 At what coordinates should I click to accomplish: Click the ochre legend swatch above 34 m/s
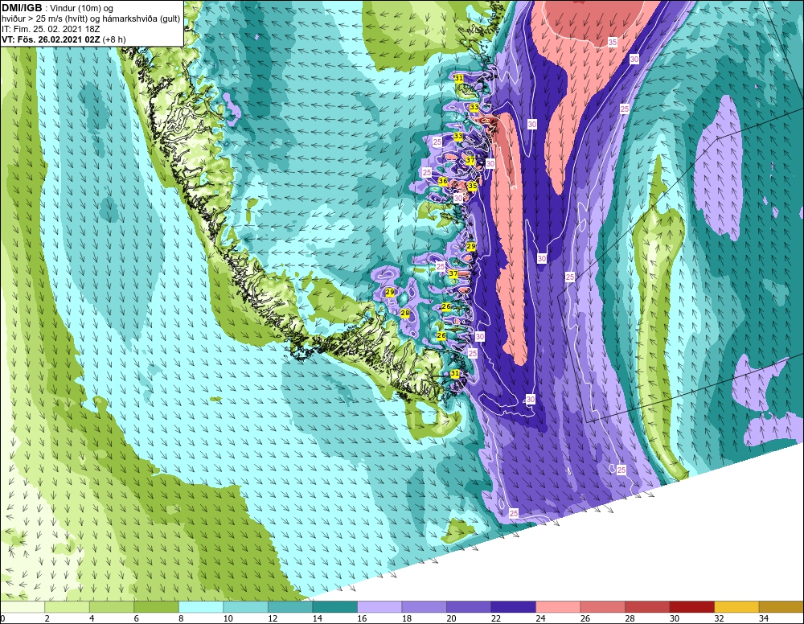(781, 607)
